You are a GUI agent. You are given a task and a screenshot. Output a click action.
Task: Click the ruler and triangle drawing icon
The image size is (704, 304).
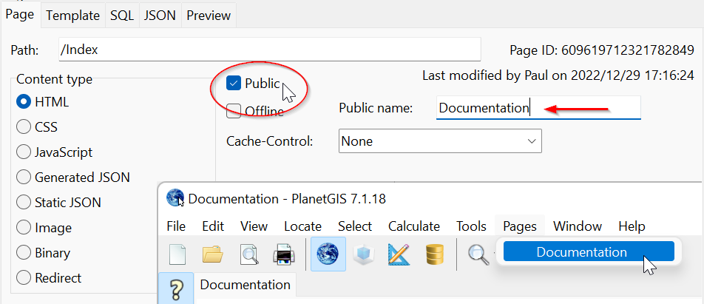click(x=399, y=254)
